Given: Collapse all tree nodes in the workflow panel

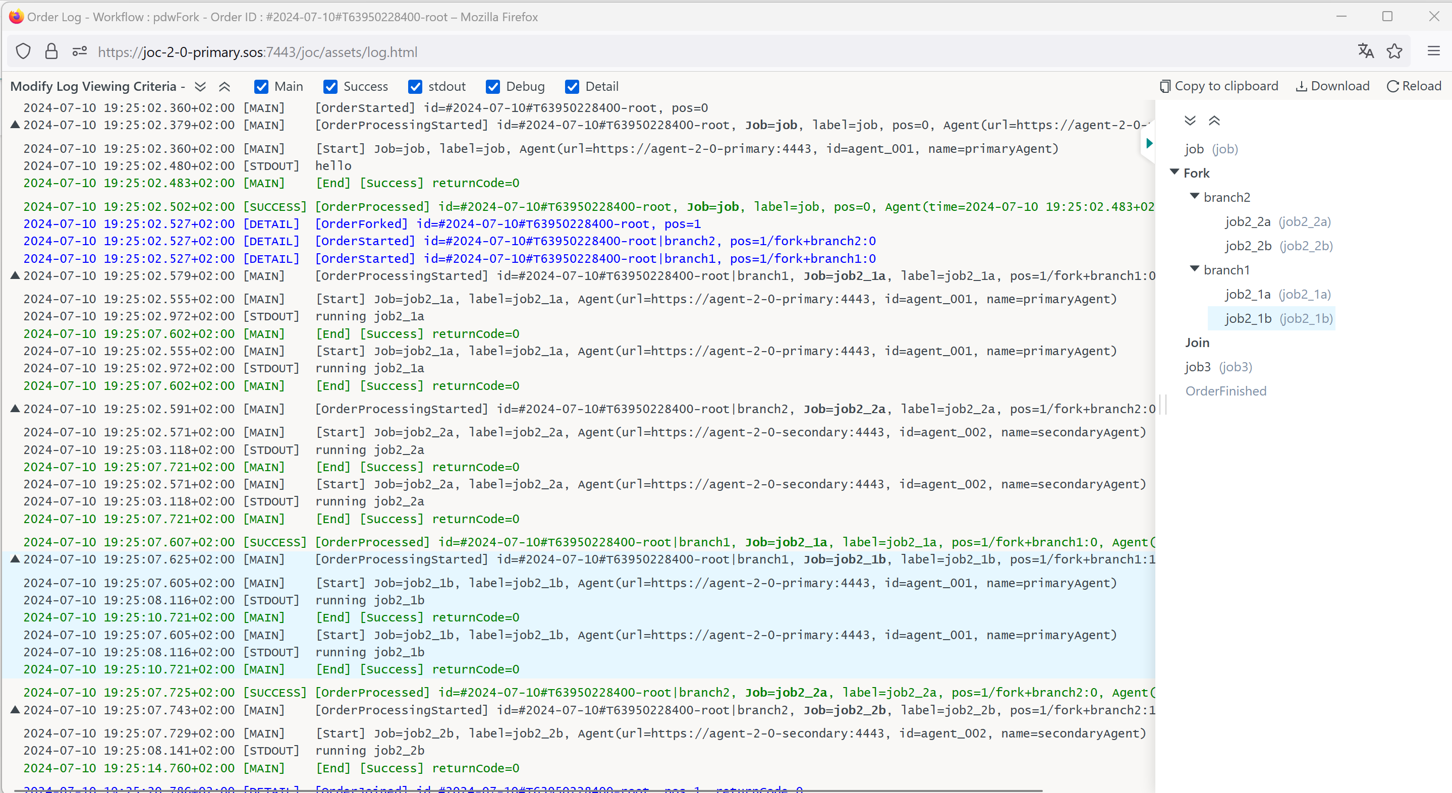Looking at the screenshot, I should tap(1214, 121).
